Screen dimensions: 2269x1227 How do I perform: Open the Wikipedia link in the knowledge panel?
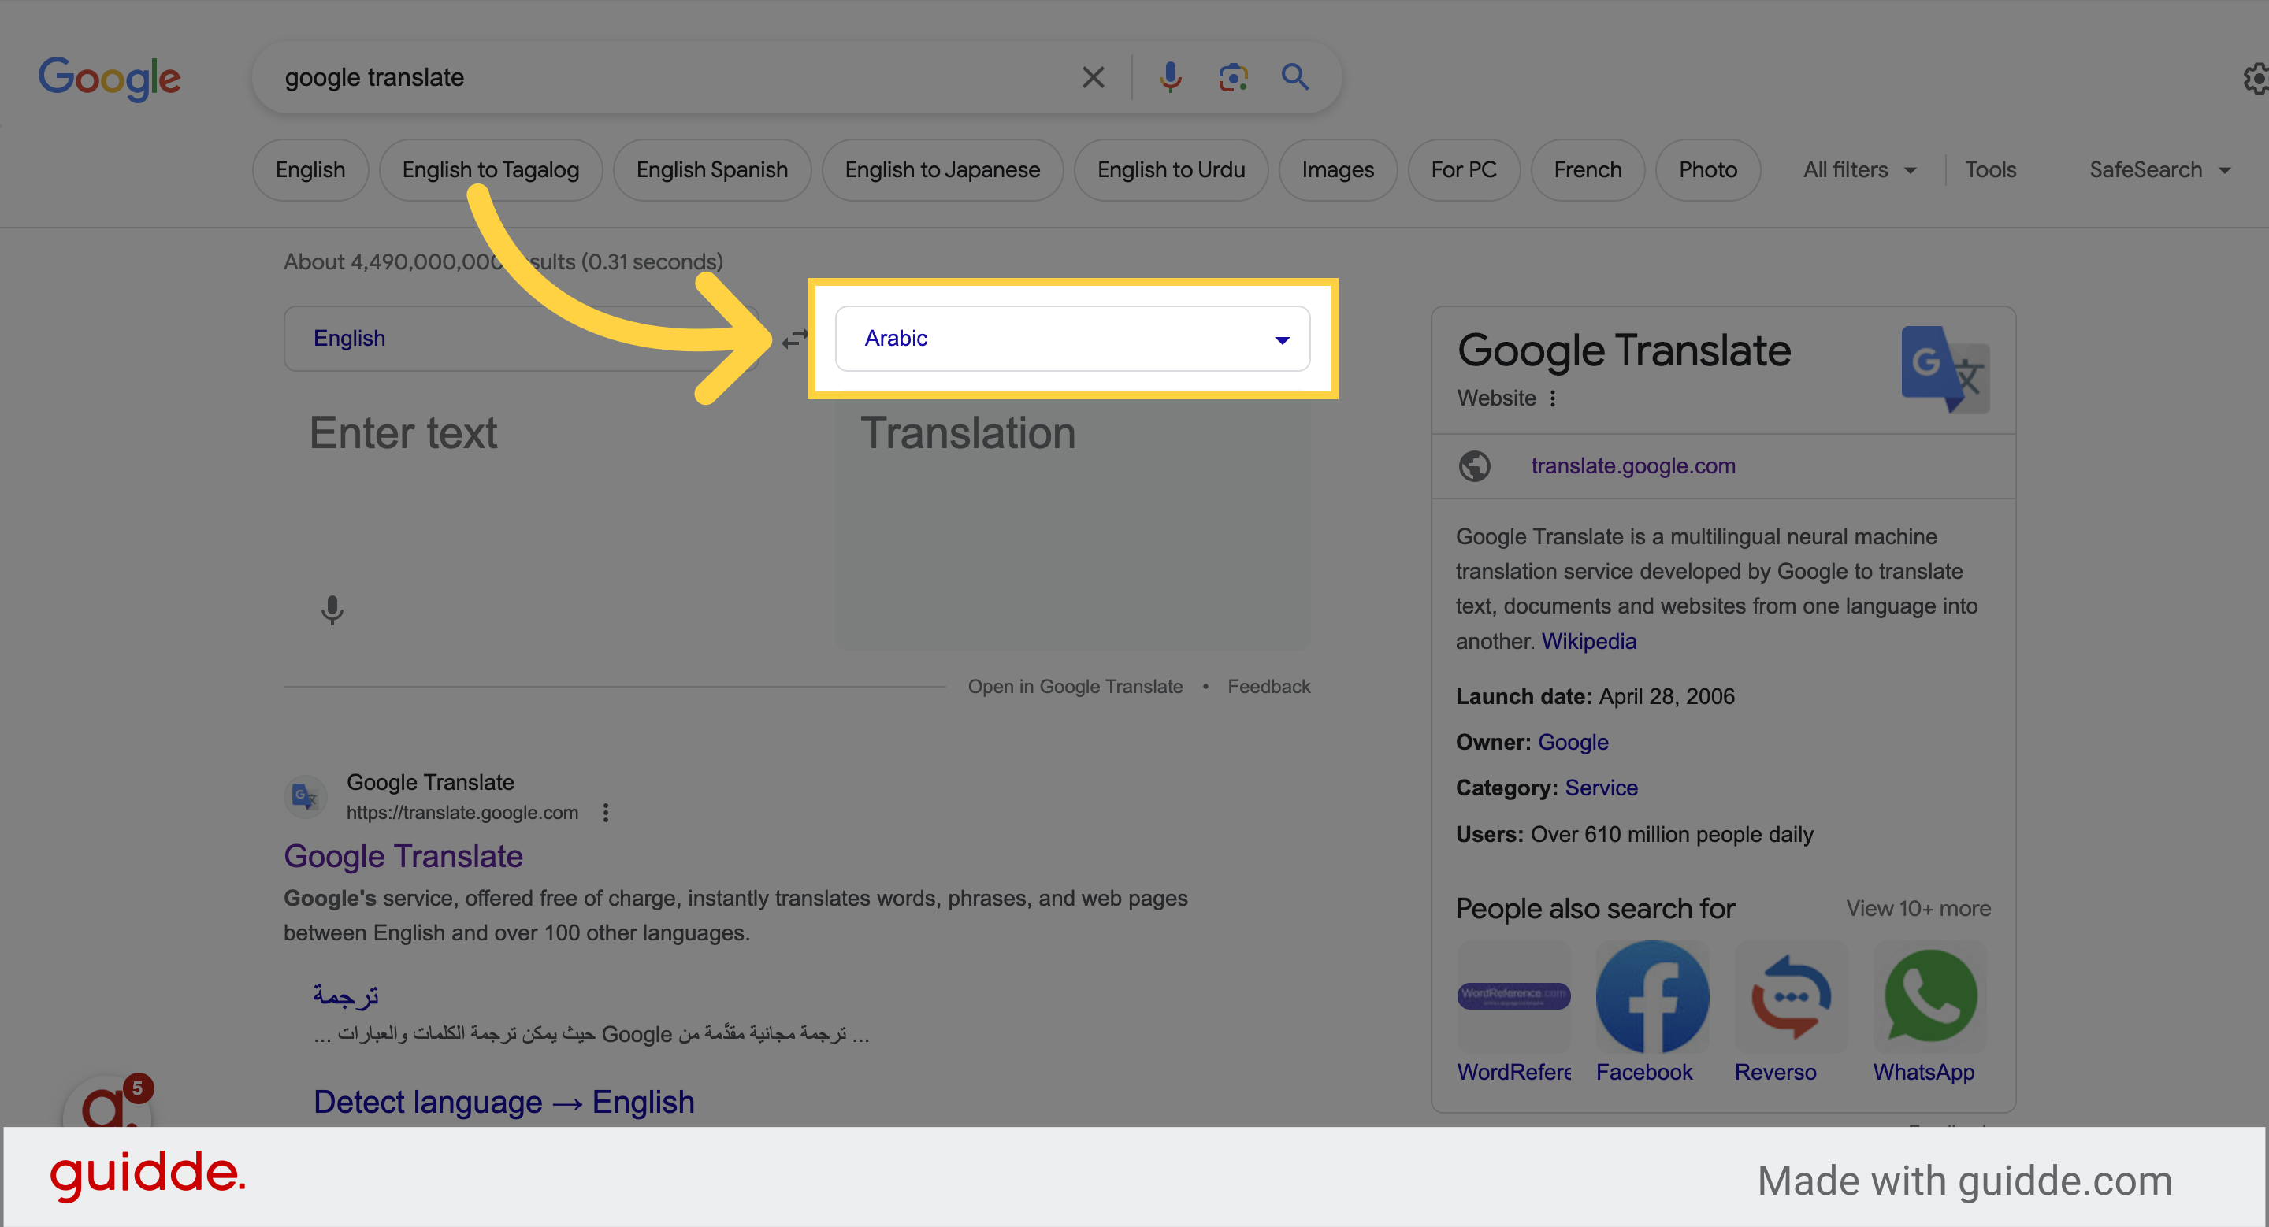(x=1588, y=641)
